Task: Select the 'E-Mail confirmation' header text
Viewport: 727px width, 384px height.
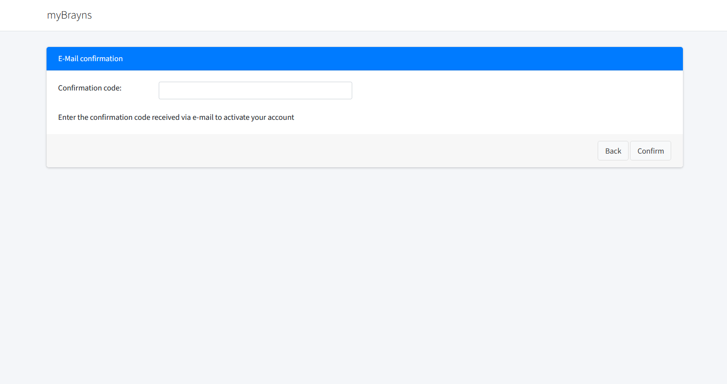Action: pos(91,59)
